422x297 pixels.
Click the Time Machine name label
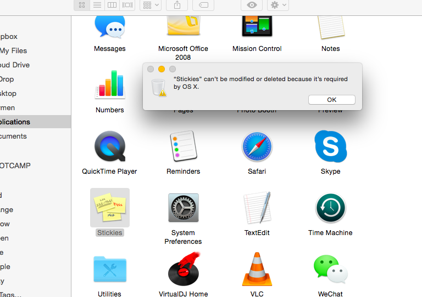point(330,232)
